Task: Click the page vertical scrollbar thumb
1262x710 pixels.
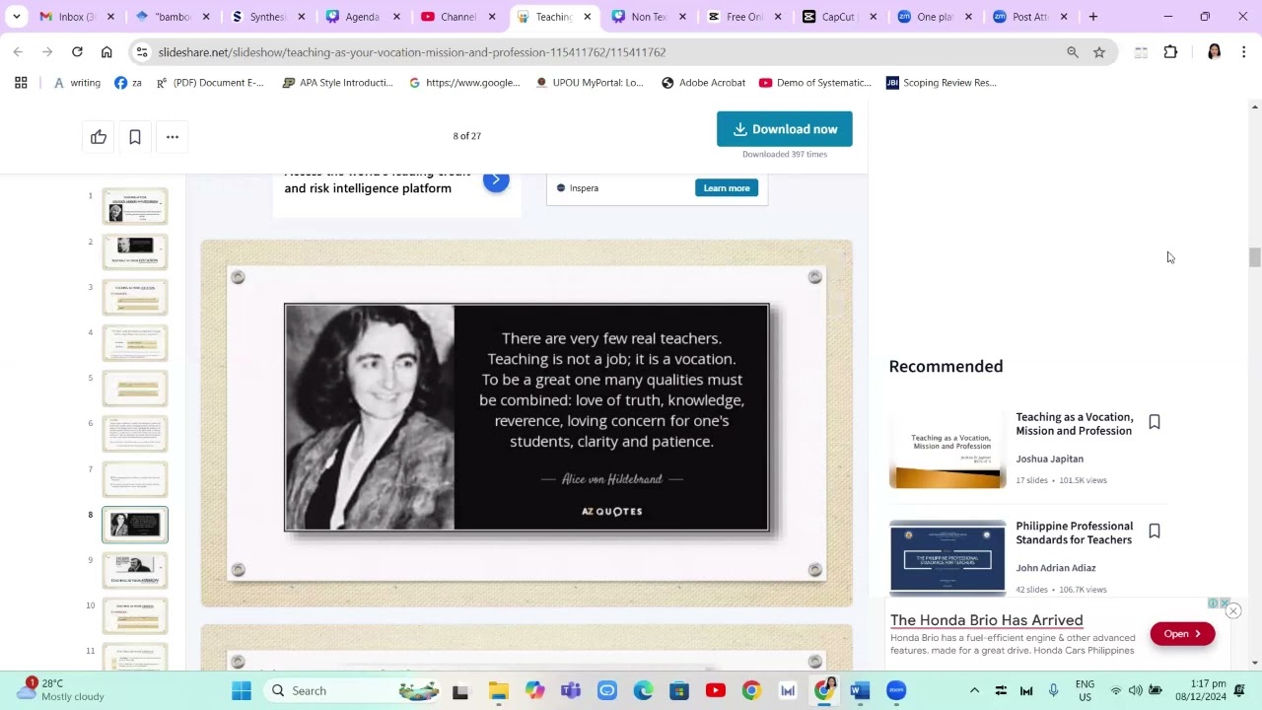Action: (1254, 257)
